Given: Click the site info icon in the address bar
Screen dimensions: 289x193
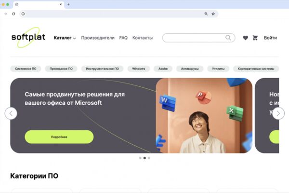Looking at the screenshot, I should 23,14.
